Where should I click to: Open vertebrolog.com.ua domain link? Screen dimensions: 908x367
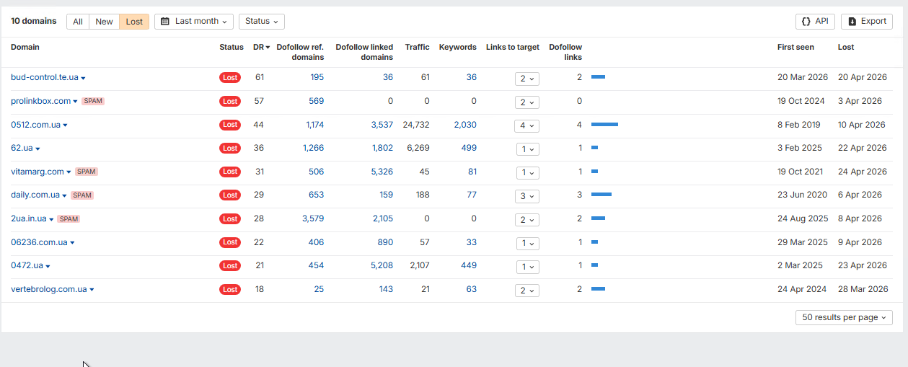tap(48, 289)
